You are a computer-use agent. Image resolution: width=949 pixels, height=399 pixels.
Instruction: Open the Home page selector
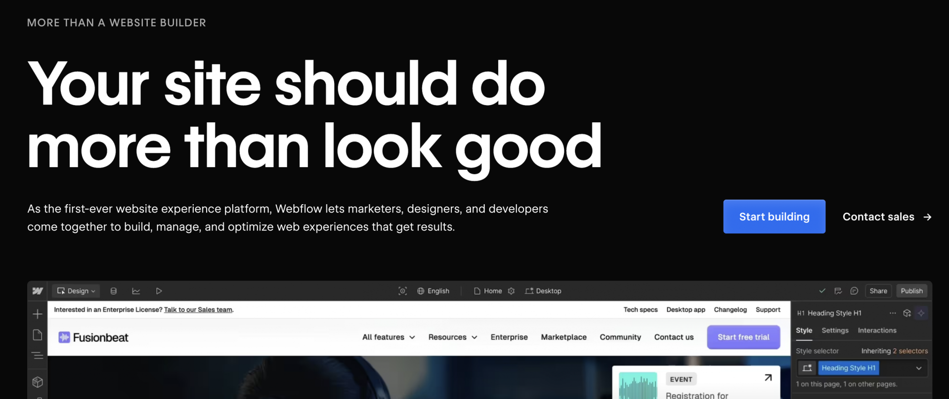488,291
